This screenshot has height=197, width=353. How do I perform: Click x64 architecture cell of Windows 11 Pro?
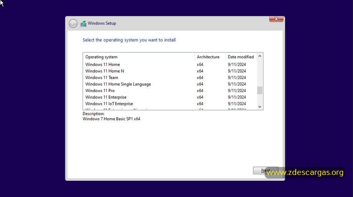pyautogui.click(x=200, y=91)
